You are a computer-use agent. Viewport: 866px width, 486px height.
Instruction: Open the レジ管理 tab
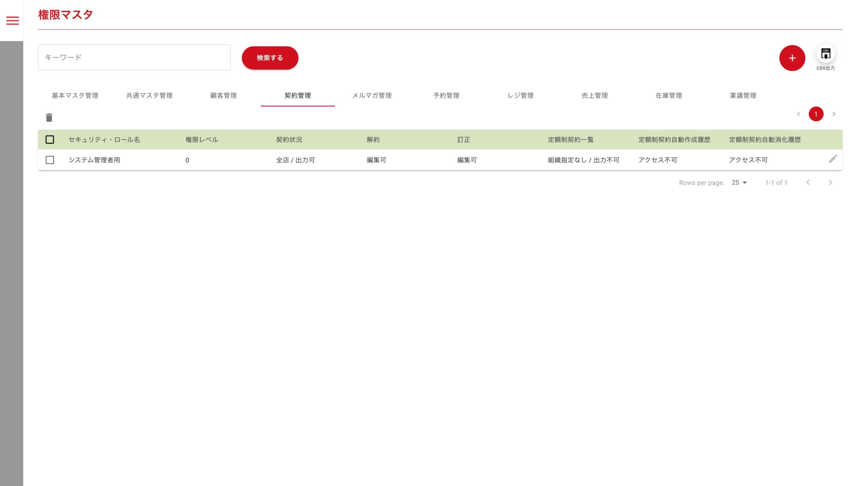click(x=520, y=96)
